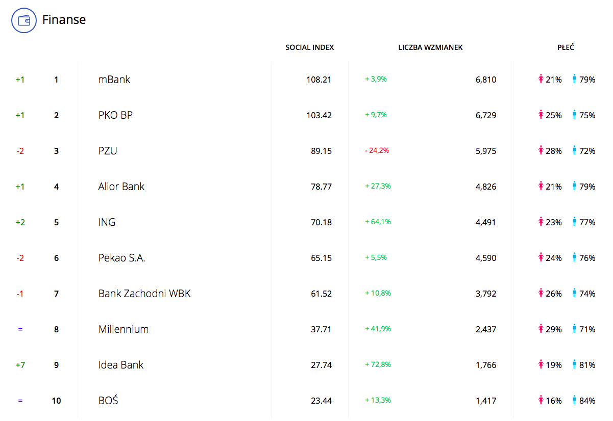Click the male icon in PKO BP row
The height and width of the screenshot is (421, 613).
pos(574,115)
